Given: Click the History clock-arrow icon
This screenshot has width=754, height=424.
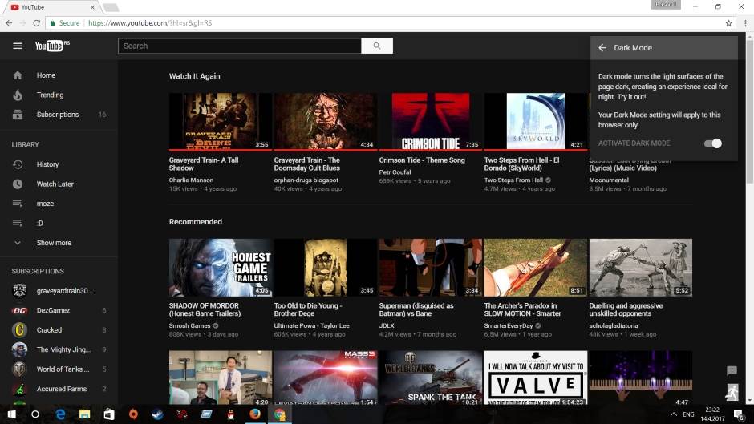Looking at the screenshot, I should [18, 164].
